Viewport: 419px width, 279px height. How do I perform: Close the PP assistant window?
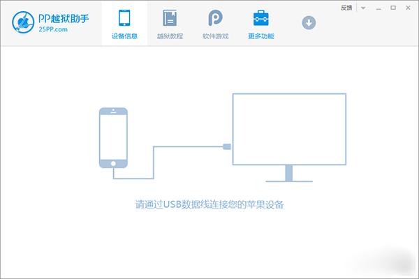[408, 8]
